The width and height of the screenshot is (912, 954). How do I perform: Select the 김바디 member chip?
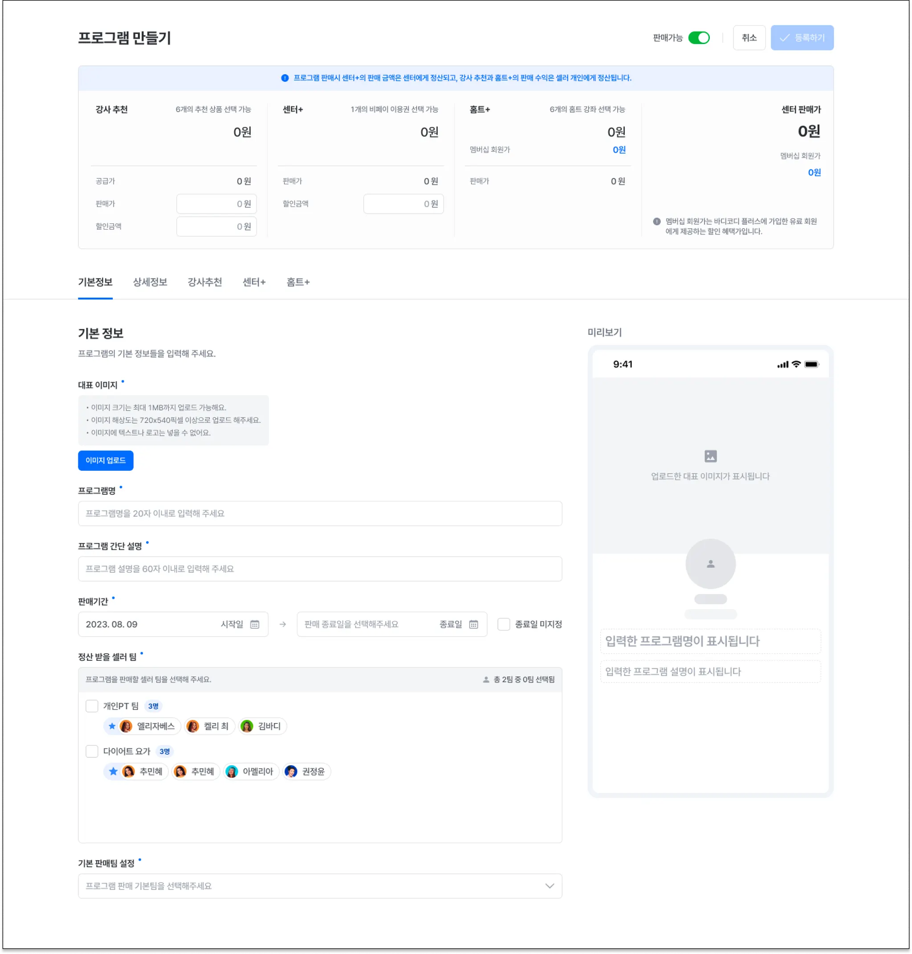point(263,726)
